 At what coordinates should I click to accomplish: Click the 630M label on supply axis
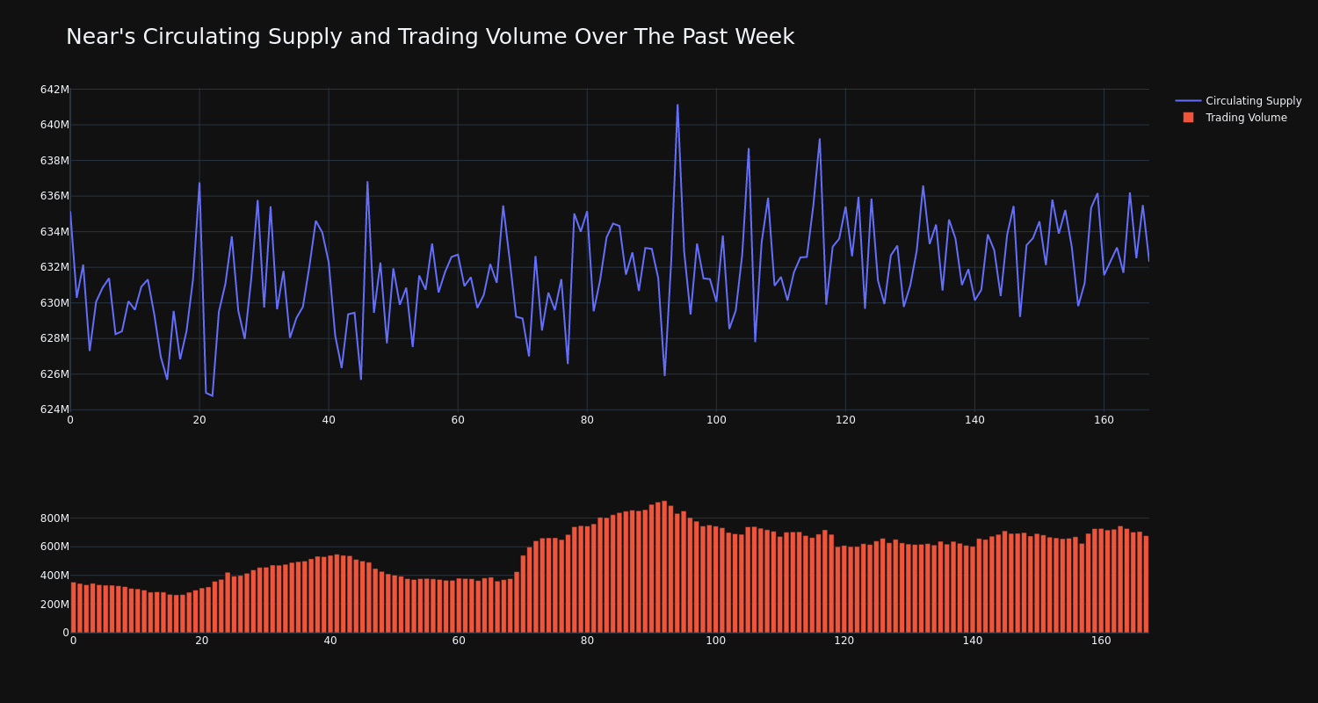[x=54, y=302]
